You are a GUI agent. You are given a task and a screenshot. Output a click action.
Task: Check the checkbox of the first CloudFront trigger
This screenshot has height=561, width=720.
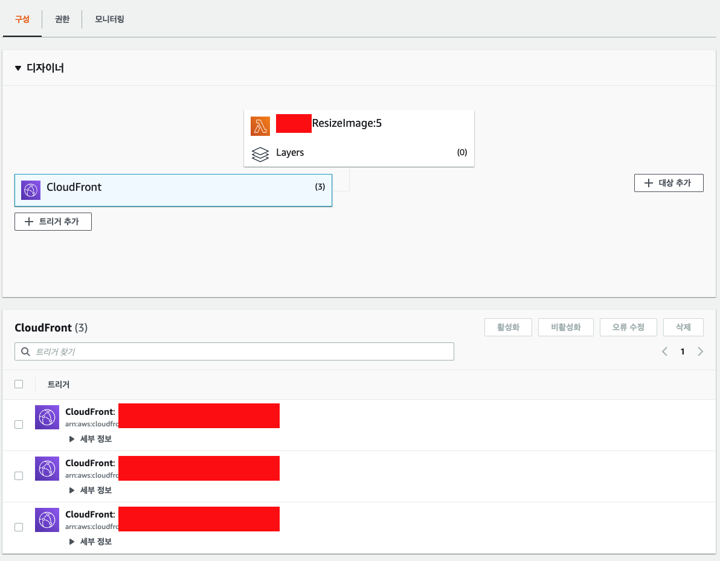tap(19, 424)
